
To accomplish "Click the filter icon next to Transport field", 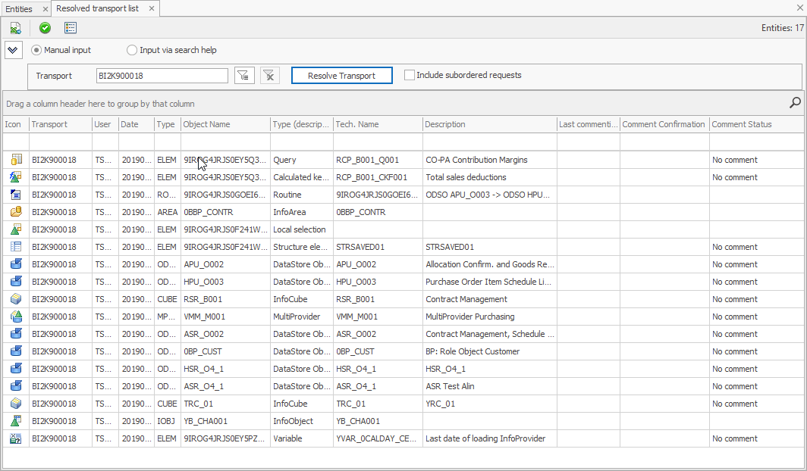I will (x=244, y=75).
